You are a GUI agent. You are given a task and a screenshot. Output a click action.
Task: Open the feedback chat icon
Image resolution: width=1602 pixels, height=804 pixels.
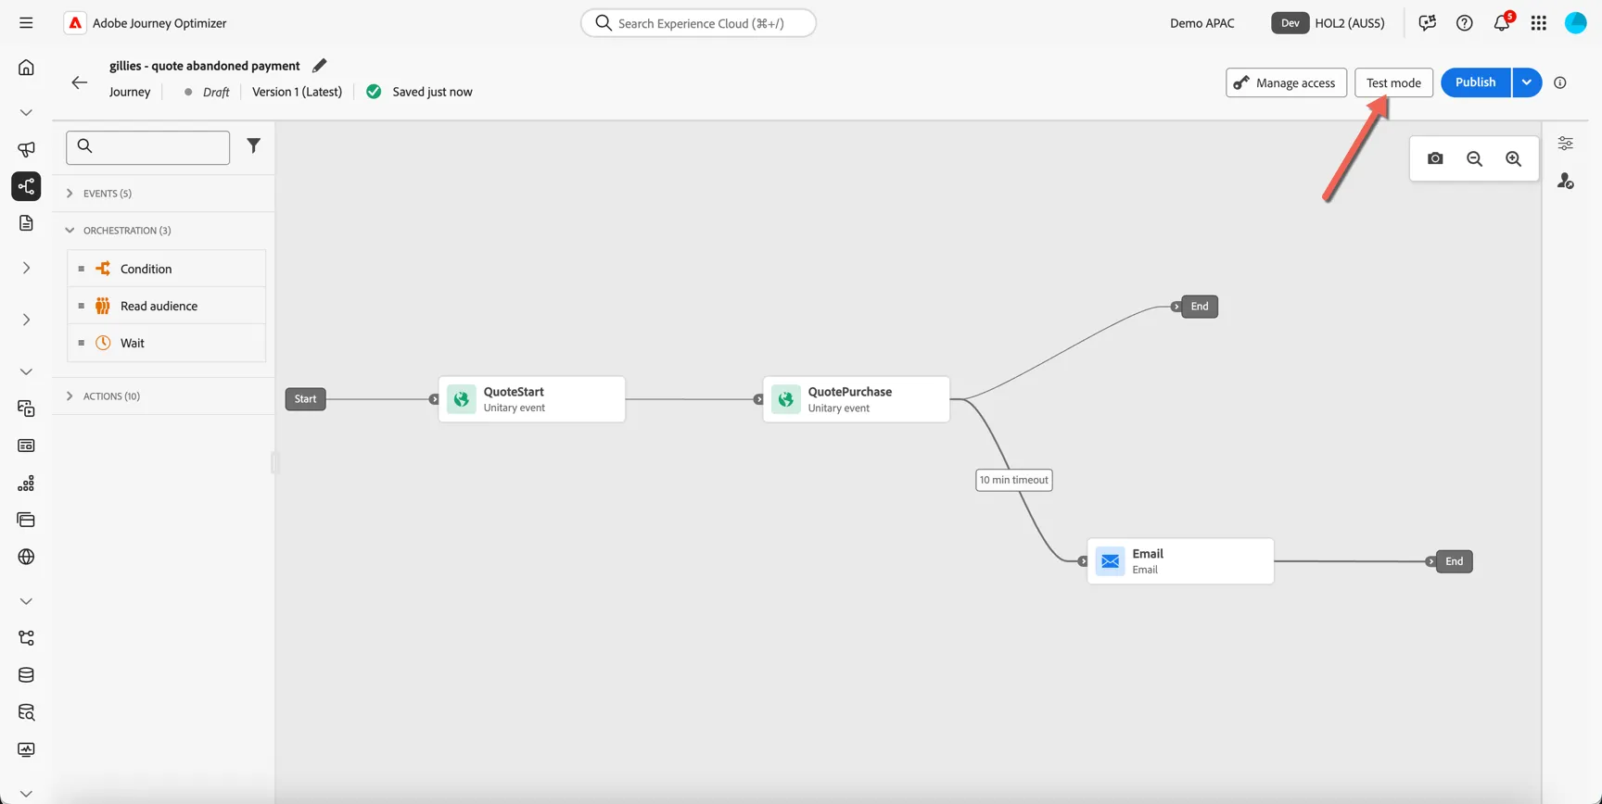click(x=1428, y=23)
